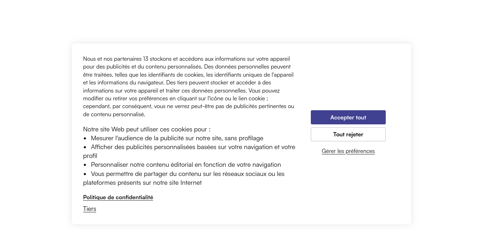Open Gérer les préférences link
Viewport: 483px width, 230px height.
(348, 151)
